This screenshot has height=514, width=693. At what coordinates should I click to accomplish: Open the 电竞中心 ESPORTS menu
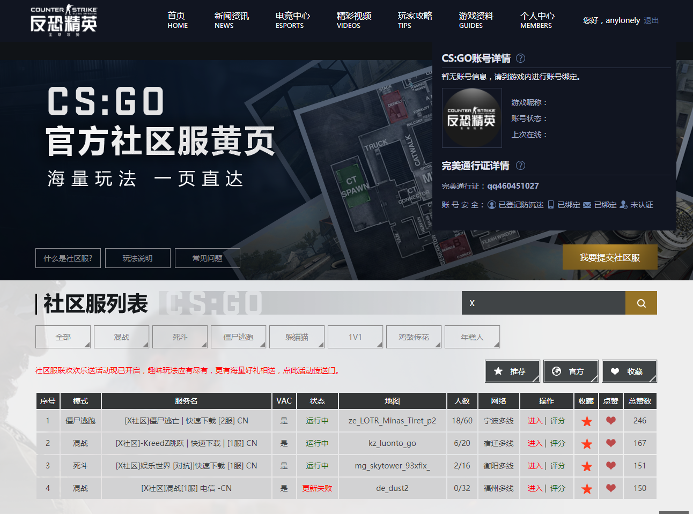pyautogui.click(x=292, y=20)
